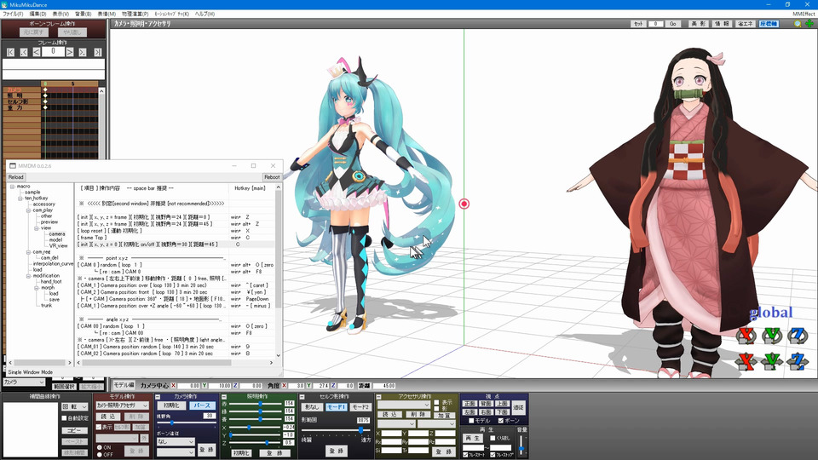Viewport: 818px width, 460px height.
Task: Collapse the modification tree node
Action: point(28,276)
